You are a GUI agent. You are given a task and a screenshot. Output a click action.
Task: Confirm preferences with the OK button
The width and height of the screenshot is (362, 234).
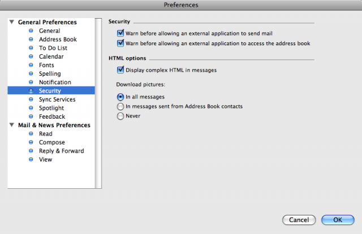(338, 220)
